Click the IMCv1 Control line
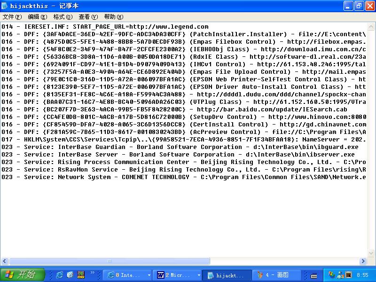Screen dimensions: 376x282 point(184,64)
